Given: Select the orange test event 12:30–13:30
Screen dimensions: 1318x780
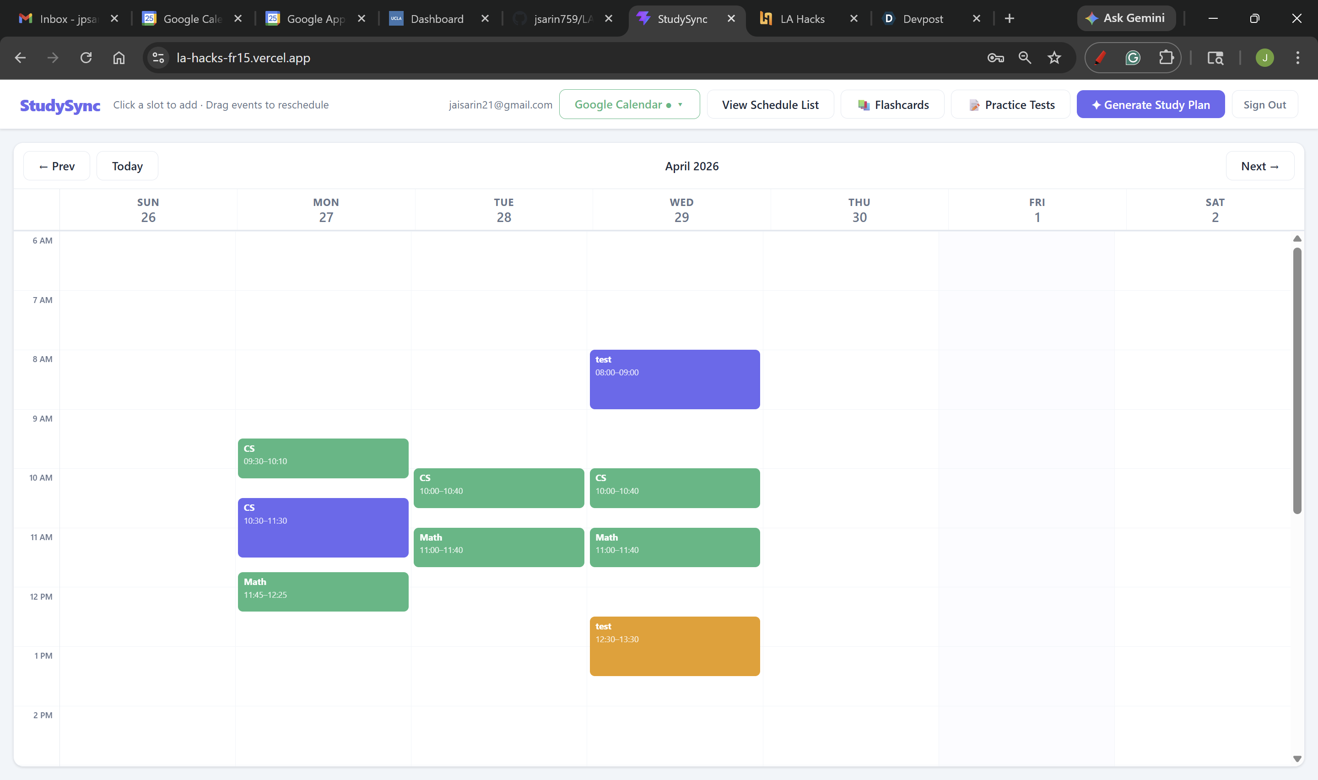Looking at the screenshot, I should (x=675, y=646).
